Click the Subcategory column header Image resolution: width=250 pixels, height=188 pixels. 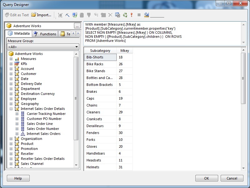pos(100,51)
